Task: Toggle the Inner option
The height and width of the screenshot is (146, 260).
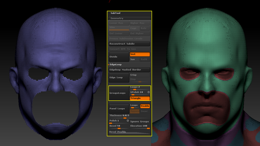Action: pyautogui.click(x=145, y=111)
